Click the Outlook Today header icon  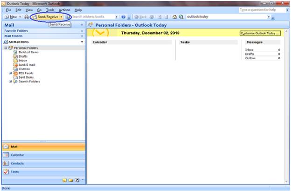[90, 25]
